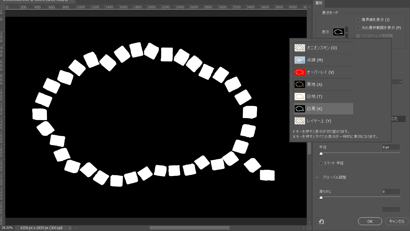
Task: Click Marching Ants thumbnail icon
Action: point(300,60)
